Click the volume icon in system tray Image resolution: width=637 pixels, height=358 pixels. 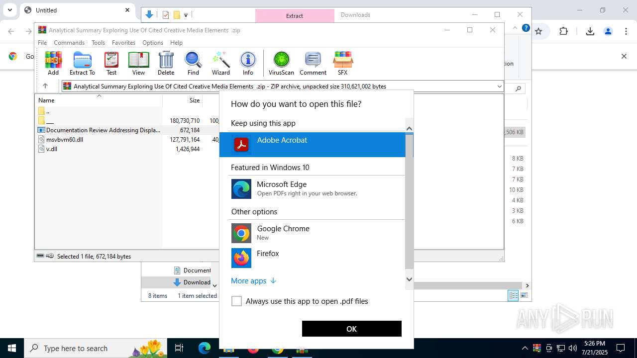pyautogui.click(x=572, y=348)
